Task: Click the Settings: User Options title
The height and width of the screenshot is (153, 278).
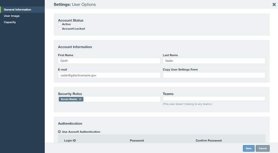Action: [75, 5]
